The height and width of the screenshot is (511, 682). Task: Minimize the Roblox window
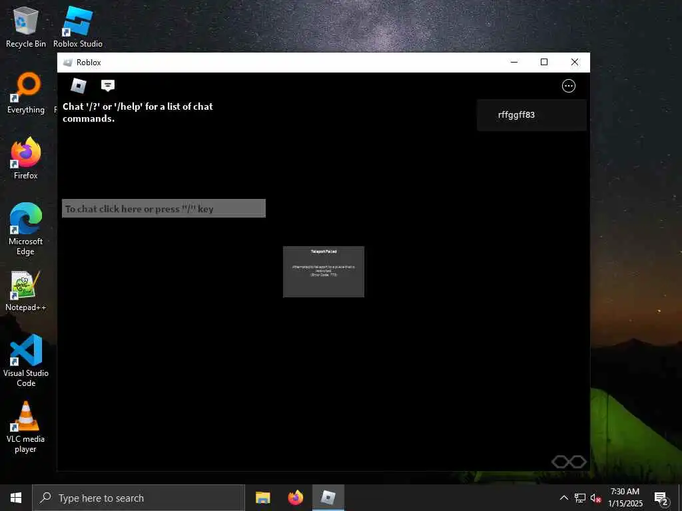coord(514,62)
